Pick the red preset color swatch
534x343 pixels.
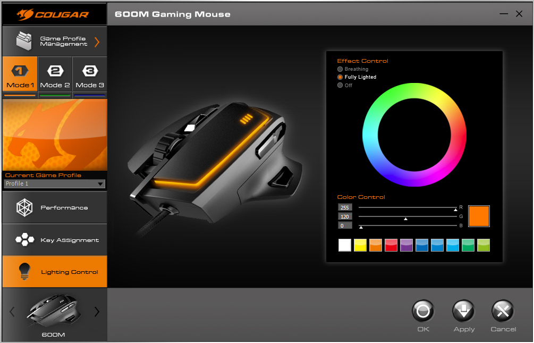pyautogui.click(x=391, y=245)
